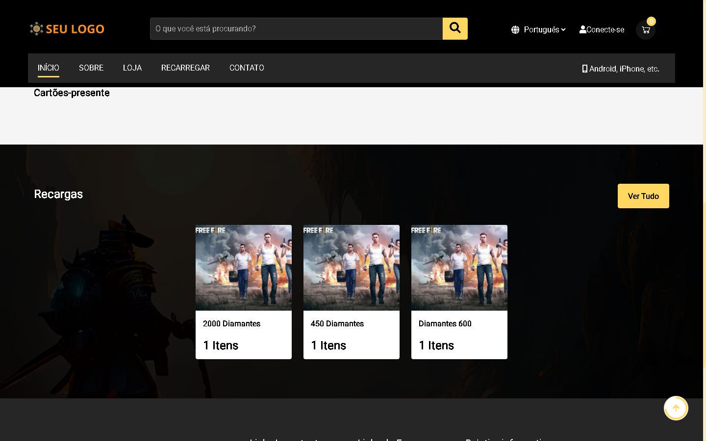This screenshot has width=706, height=441.
Task: Click the phone icon beside Android, iPhone
Action: point(584,69)
